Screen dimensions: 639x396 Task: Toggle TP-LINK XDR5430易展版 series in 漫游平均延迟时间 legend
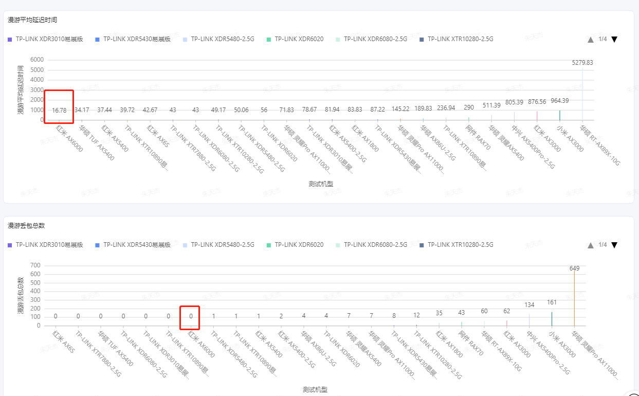(x=133, y=39)
